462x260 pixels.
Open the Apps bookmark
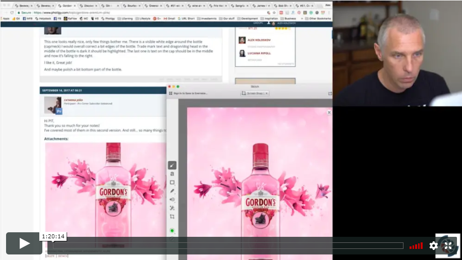coord(5,19)
